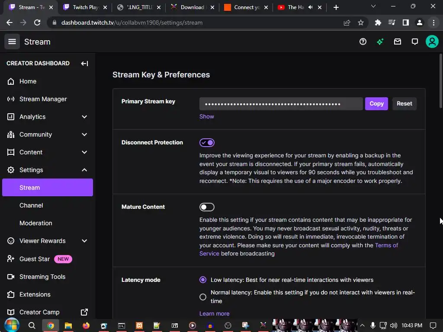This screenshot has height=332, width=443.
Task: Go to Home in the sidebar
Action: 48,81
